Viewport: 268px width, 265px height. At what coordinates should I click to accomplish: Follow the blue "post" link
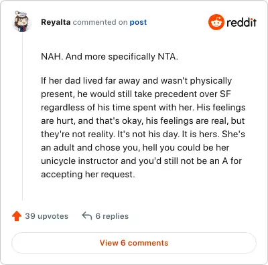[138, 22]
